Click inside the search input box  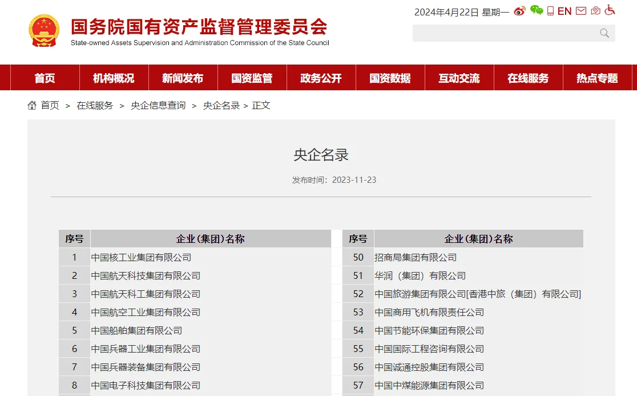coord(502,33)
